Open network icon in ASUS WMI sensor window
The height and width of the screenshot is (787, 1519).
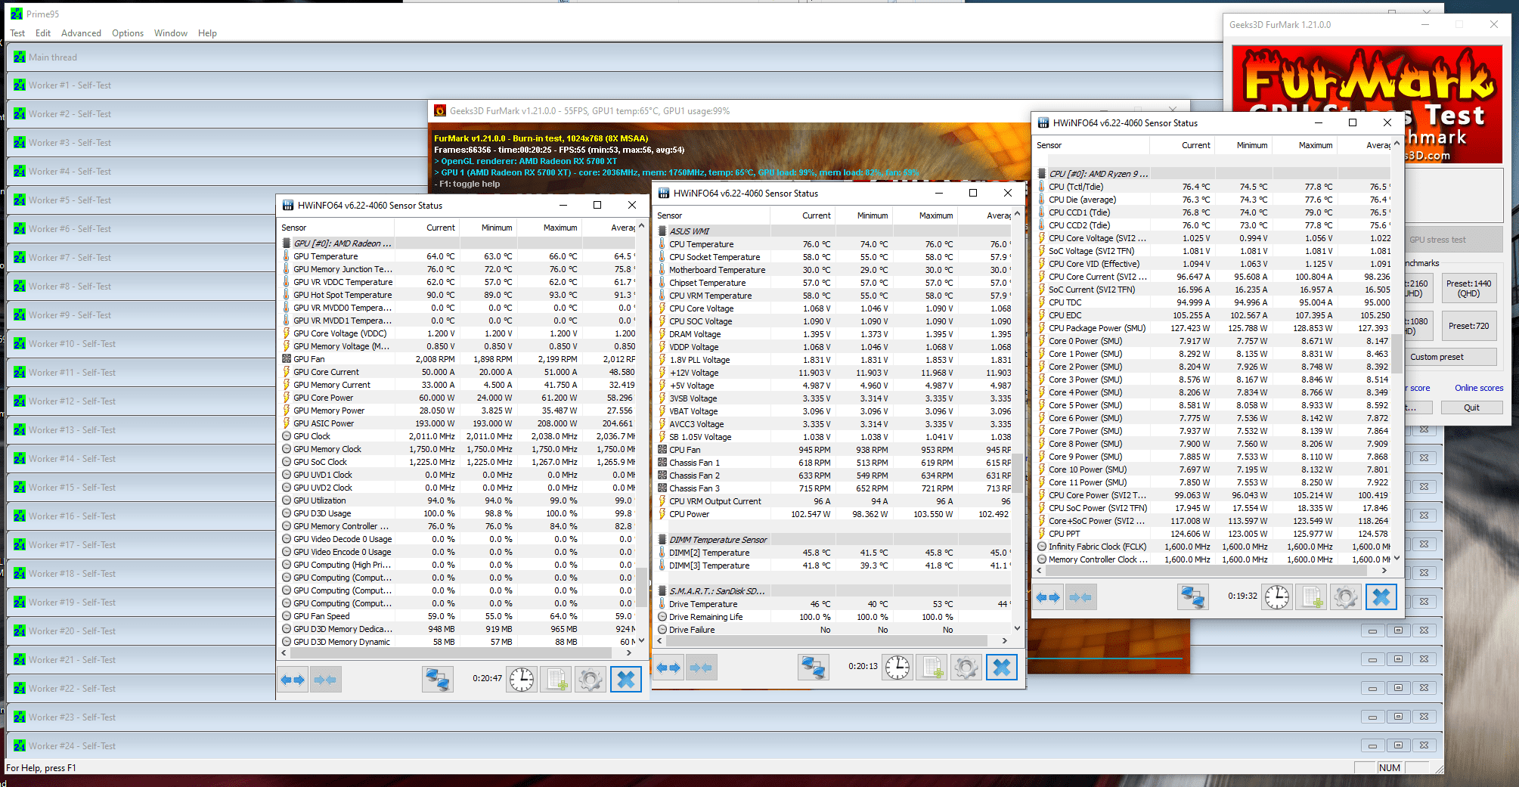click(x=813, y=668)
